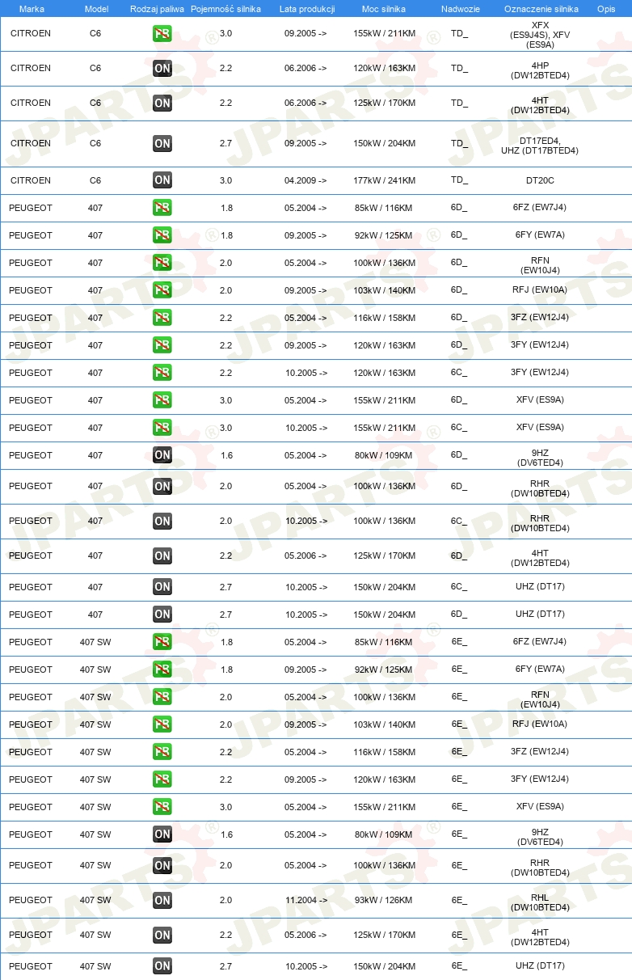Image resolution: width=632 pixels, height=980 pixels.
Task: Click the Pojemność silnika column header
Action: 225,9
